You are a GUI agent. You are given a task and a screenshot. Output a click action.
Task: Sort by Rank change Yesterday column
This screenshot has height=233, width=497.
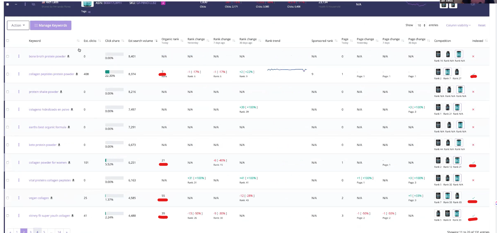click(208, 41)
